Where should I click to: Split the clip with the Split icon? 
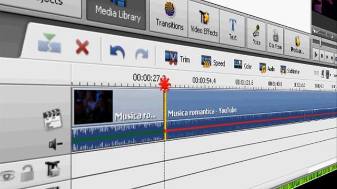pyautogui.click(x=49, y=44)
